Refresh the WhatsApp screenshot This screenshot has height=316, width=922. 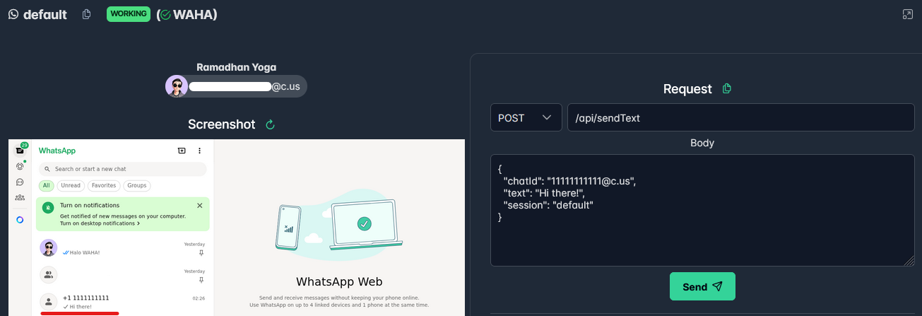tap(270, 124)
